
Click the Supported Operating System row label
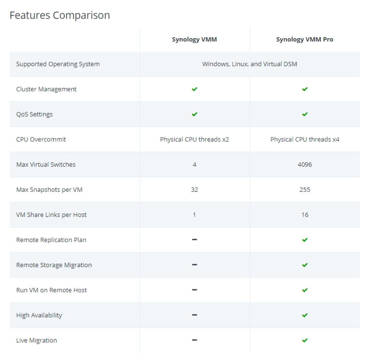[x=58, y=64]
